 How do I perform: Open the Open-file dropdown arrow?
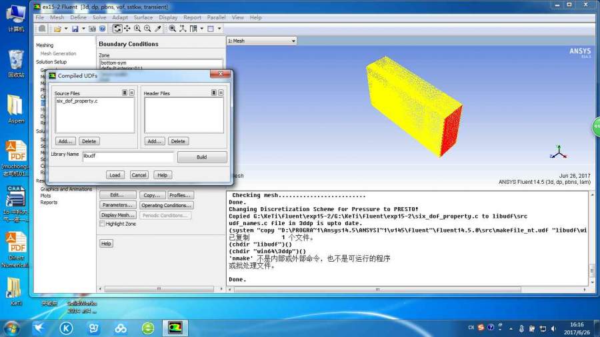point(66,29)
